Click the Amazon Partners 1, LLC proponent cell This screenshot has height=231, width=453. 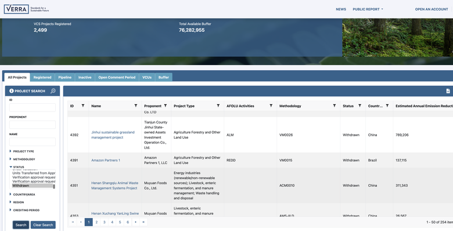[x=156, y=160]
